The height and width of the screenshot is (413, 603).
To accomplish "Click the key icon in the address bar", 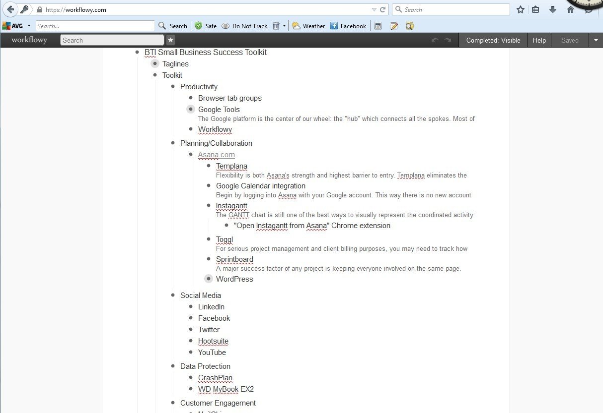I will 24,9.
